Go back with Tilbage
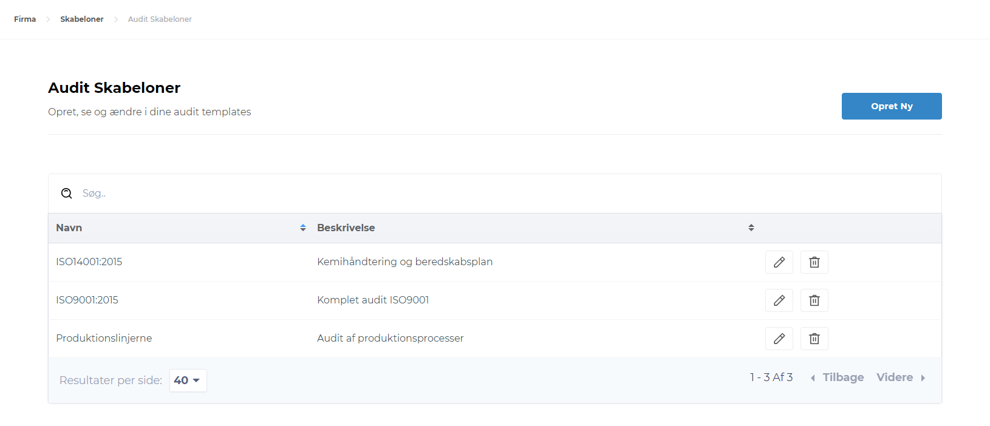 coord(837,377)
